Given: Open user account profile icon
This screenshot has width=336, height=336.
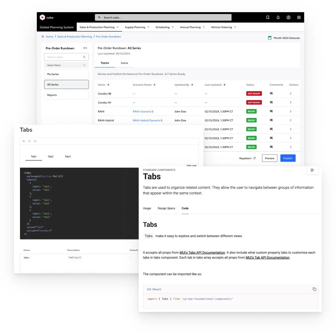Looking at the screenshot, I should coord(288,18).
